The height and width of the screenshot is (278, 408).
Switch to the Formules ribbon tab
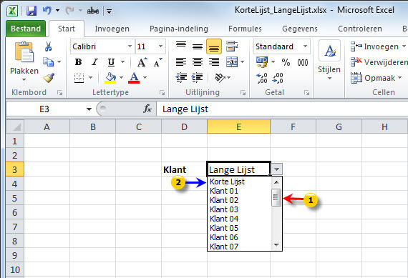pos(245,29)
